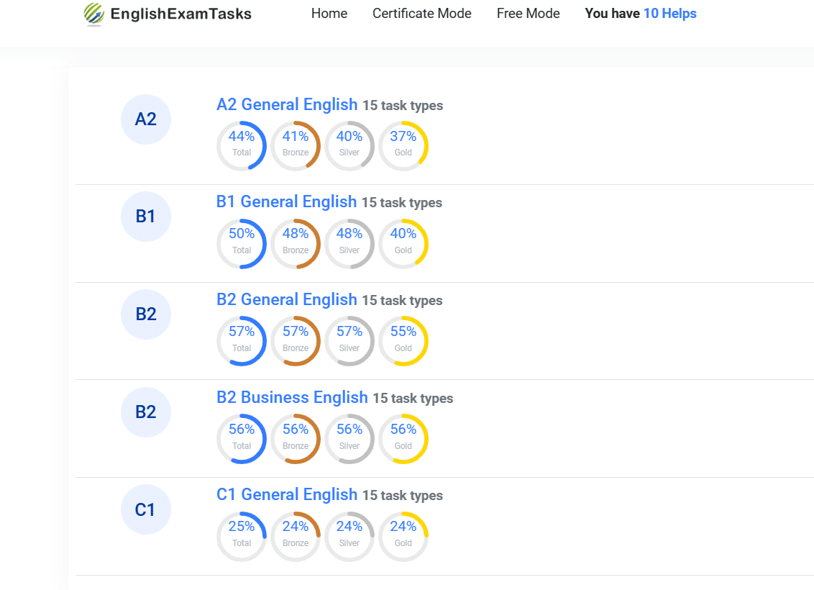Click the 50% Total progress circle for B1

(x=242, y=243)
